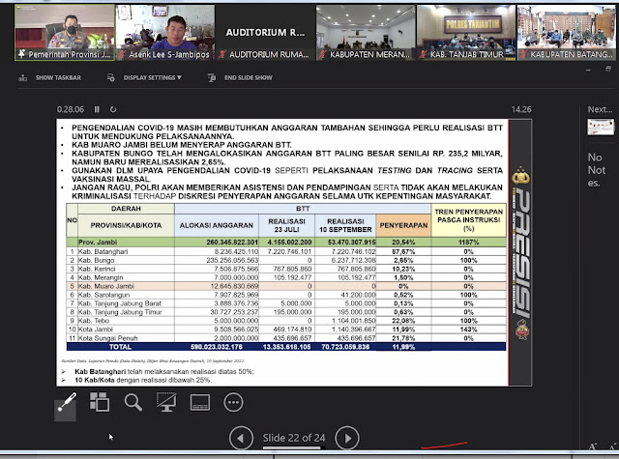Screen dimensions: 619x459
Task: Open the see all slides grid
Action: [99, 402]
